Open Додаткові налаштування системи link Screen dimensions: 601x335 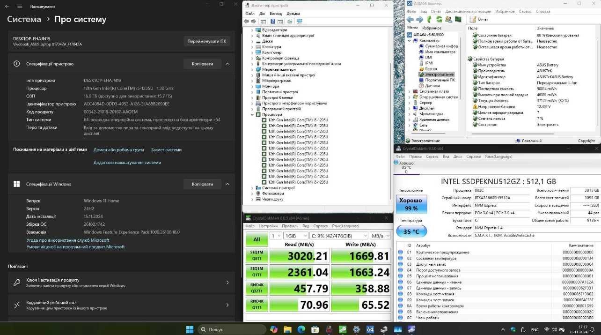[127, 163]
